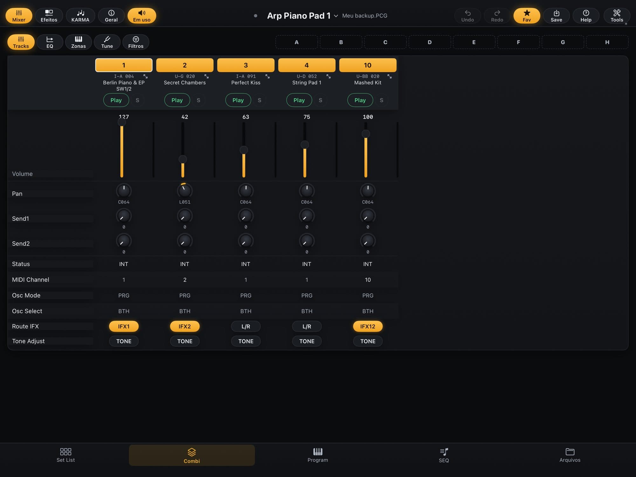This screenshot has height=477, width=636.
Task: Expand String Pad 1 program selector arrows
Action: (x=328, y=76)
